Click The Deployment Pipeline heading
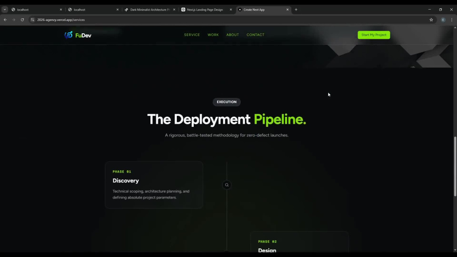 [x=227, y=119]
